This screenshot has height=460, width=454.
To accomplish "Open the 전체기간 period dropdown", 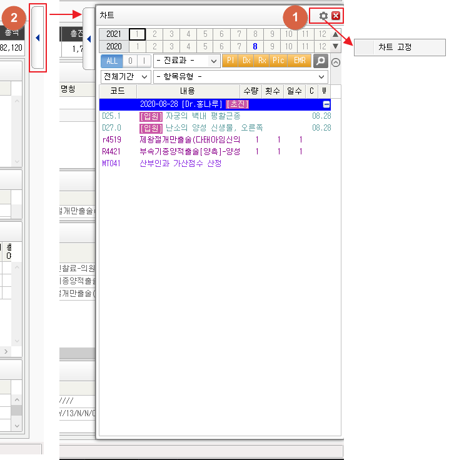I will [126, 76].
